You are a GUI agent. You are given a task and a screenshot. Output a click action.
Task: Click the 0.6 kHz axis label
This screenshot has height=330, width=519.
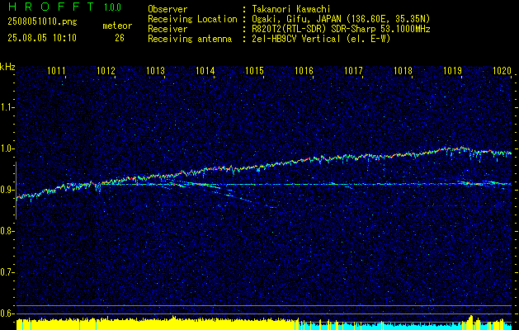7,313
